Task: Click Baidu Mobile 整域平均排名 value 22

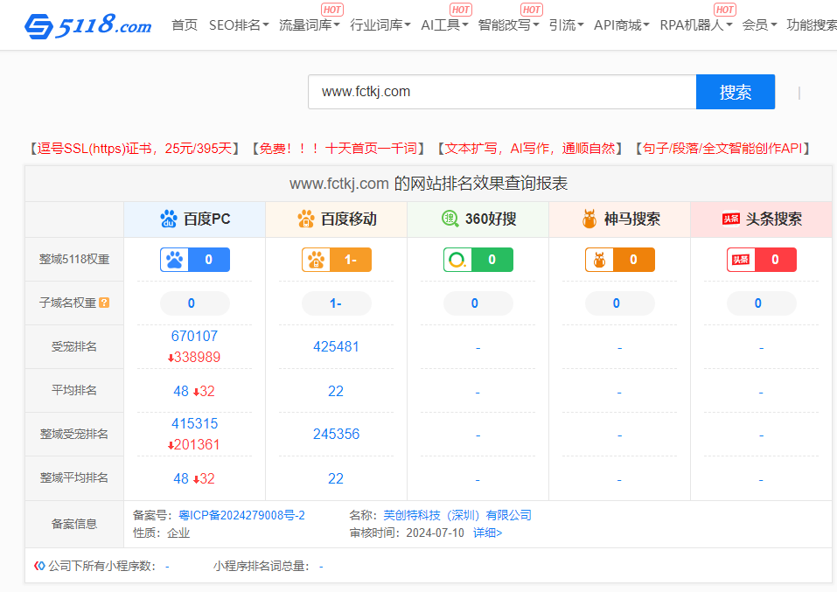Action: (336, 479)
